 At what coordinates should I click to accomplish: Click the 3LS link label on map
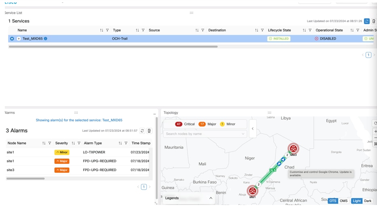click(273, 170)
